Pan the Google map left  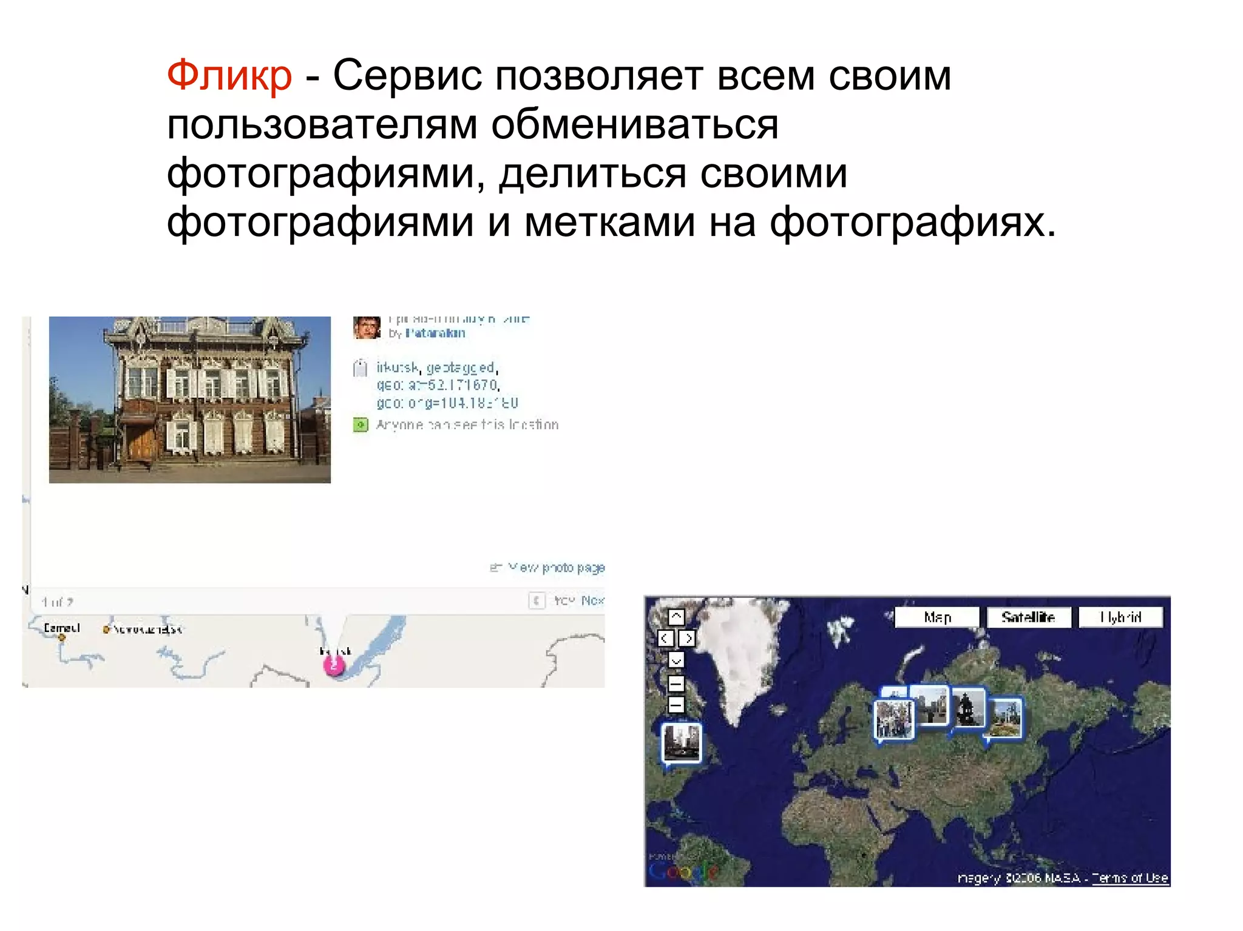click(x=665, y=637)
